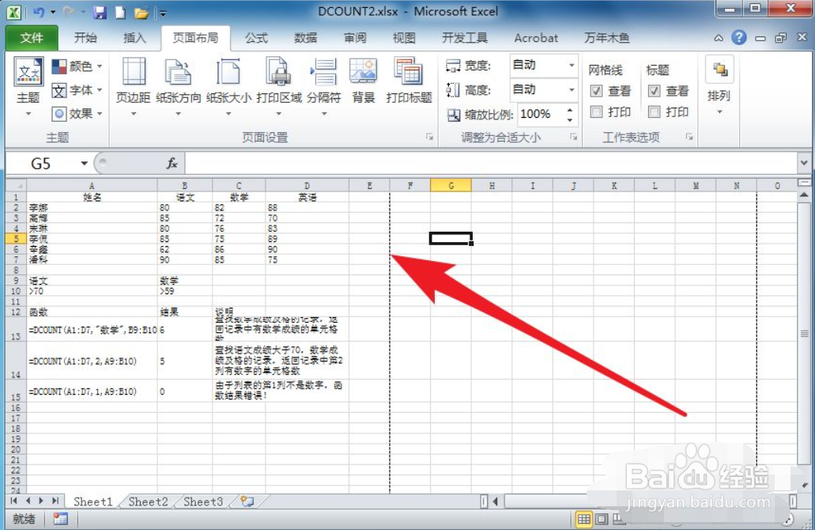Expand the 纸张大小 (Size) dropdown
The width and height of the screenshot is (815, 530).
pyautogui.click(x=229, y=112)
